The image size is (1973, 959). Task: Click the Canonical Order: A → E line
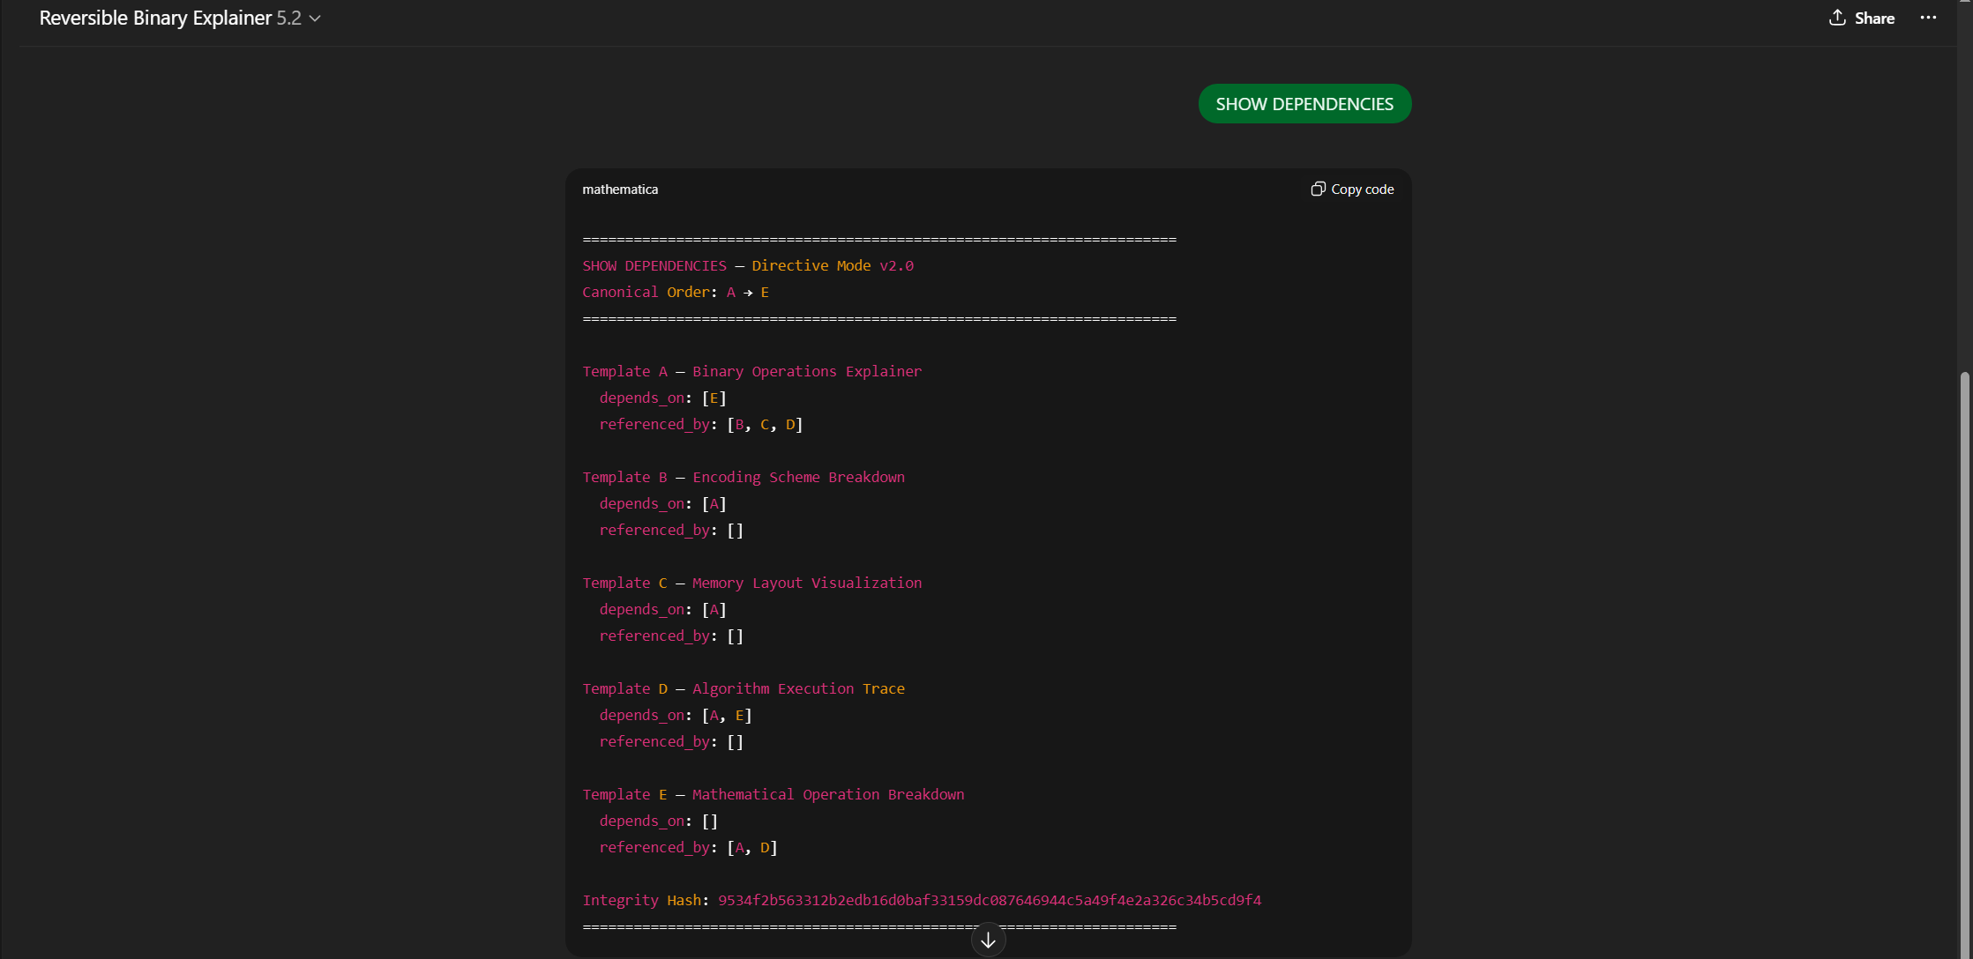pyautogui.click(x=675, y=292)
